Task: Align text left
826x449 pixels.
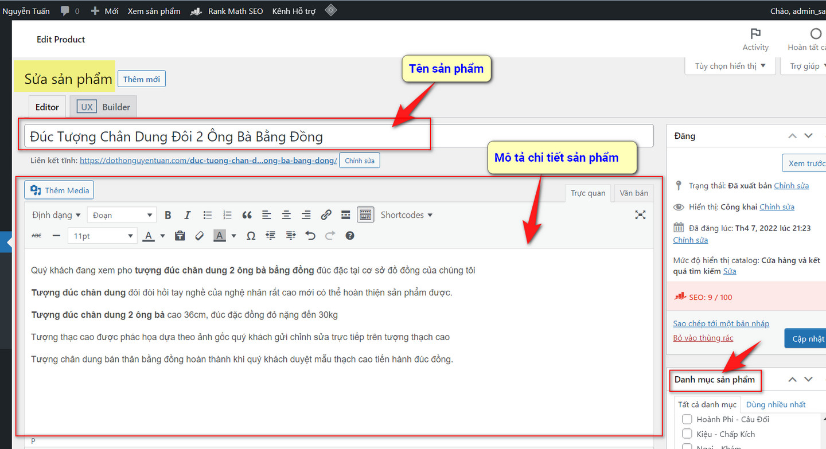Action: [267, 215]
